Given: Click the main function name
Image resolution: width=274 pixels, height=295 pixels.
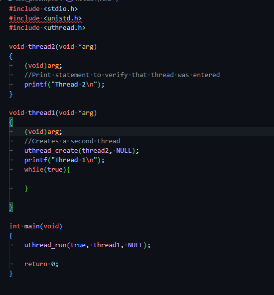Looking at the screenshot, I should (x=32, y=226).
